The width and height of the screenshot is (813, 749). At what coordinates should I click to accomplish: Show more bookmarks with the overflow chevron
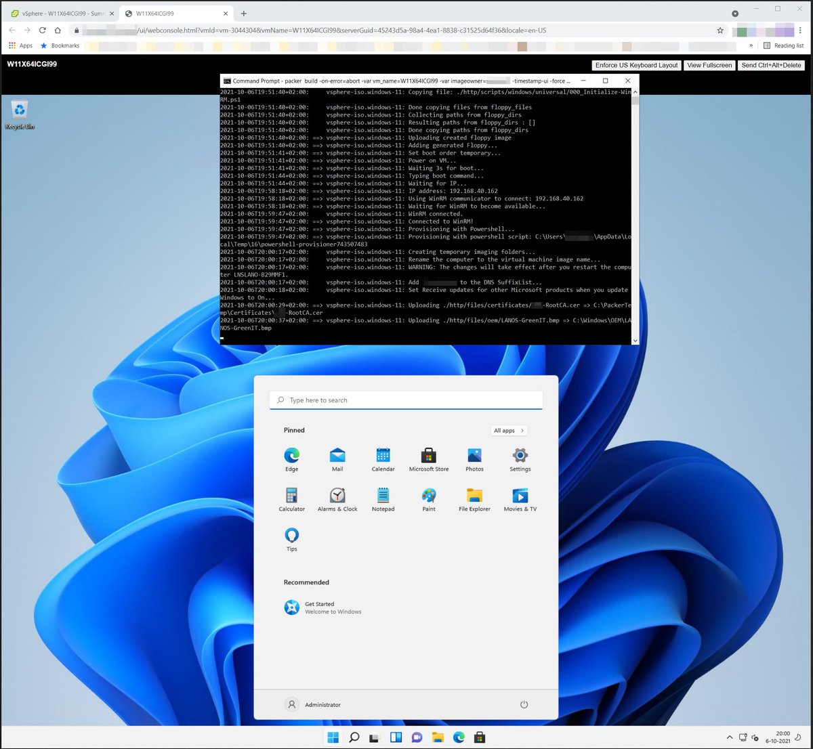click(x=751, y=45)
